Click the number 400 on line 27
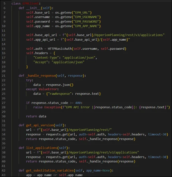This screenshot has height=177, width=172. (x=78, y=103)
